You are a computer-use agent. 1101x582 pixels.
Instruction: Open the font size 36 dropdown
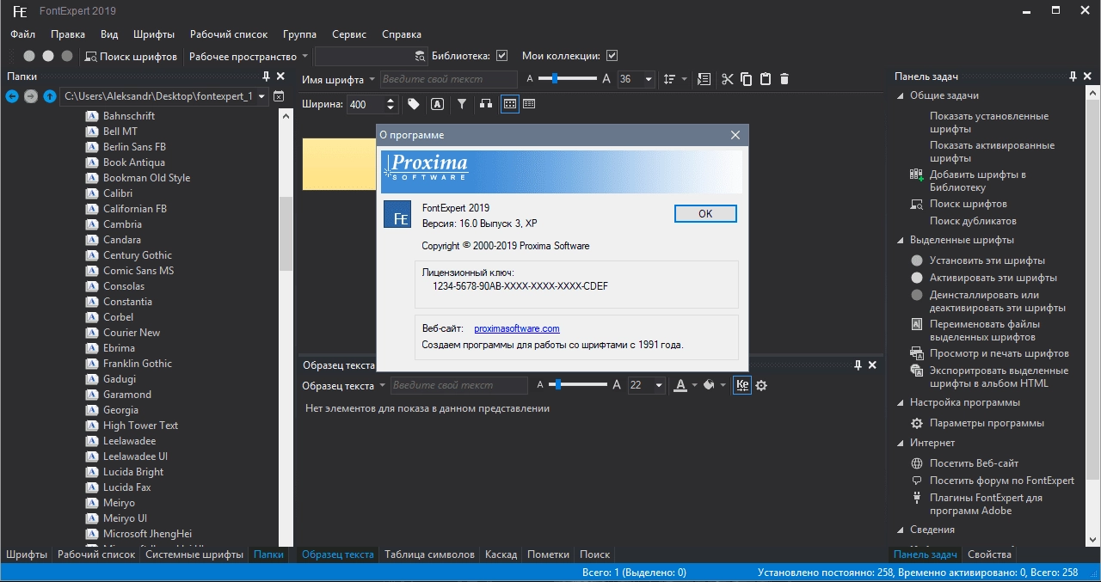click(648, 79)
